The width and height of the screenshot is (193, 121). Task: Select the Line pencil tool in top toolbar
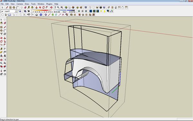pos(7,7)
